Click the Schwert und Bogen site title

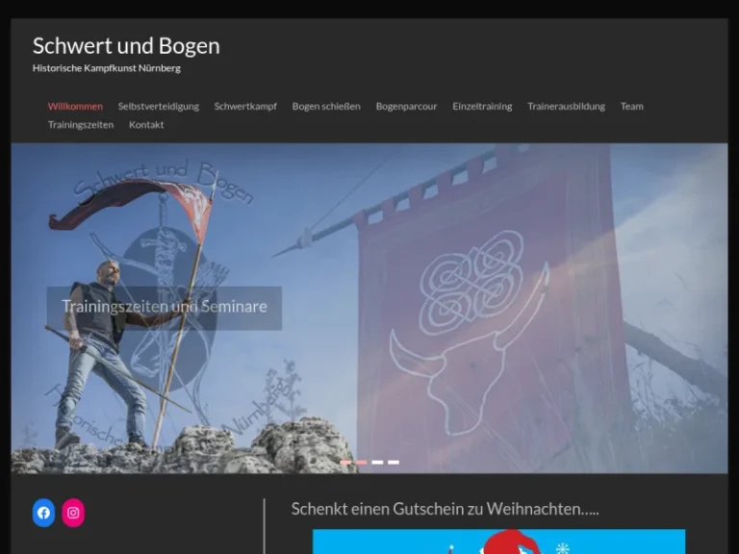(x=126, y=46)
